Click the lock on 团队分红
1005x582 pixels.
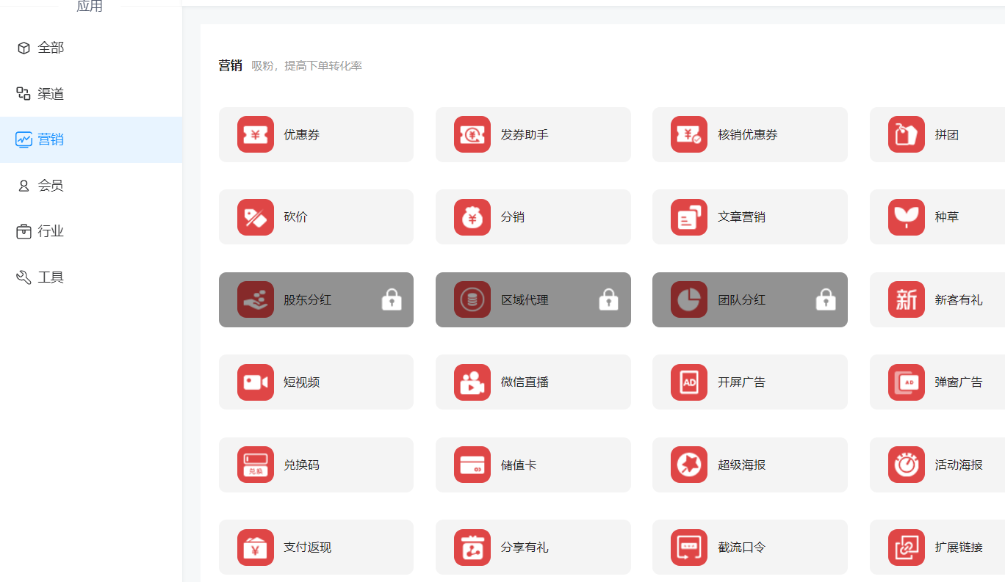(x=826, y=299)
